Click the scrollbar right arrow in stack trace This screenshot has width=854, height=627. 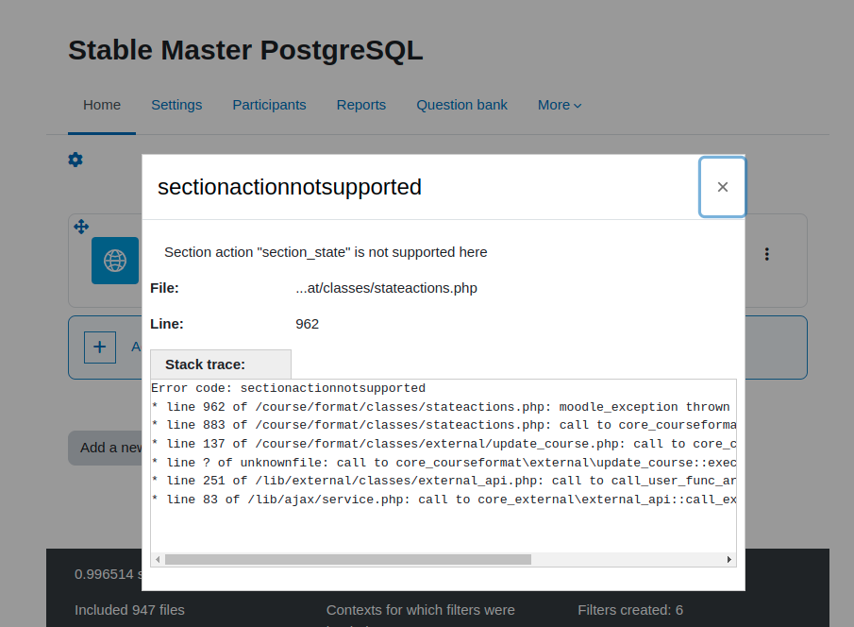click(x=728, y=559)
